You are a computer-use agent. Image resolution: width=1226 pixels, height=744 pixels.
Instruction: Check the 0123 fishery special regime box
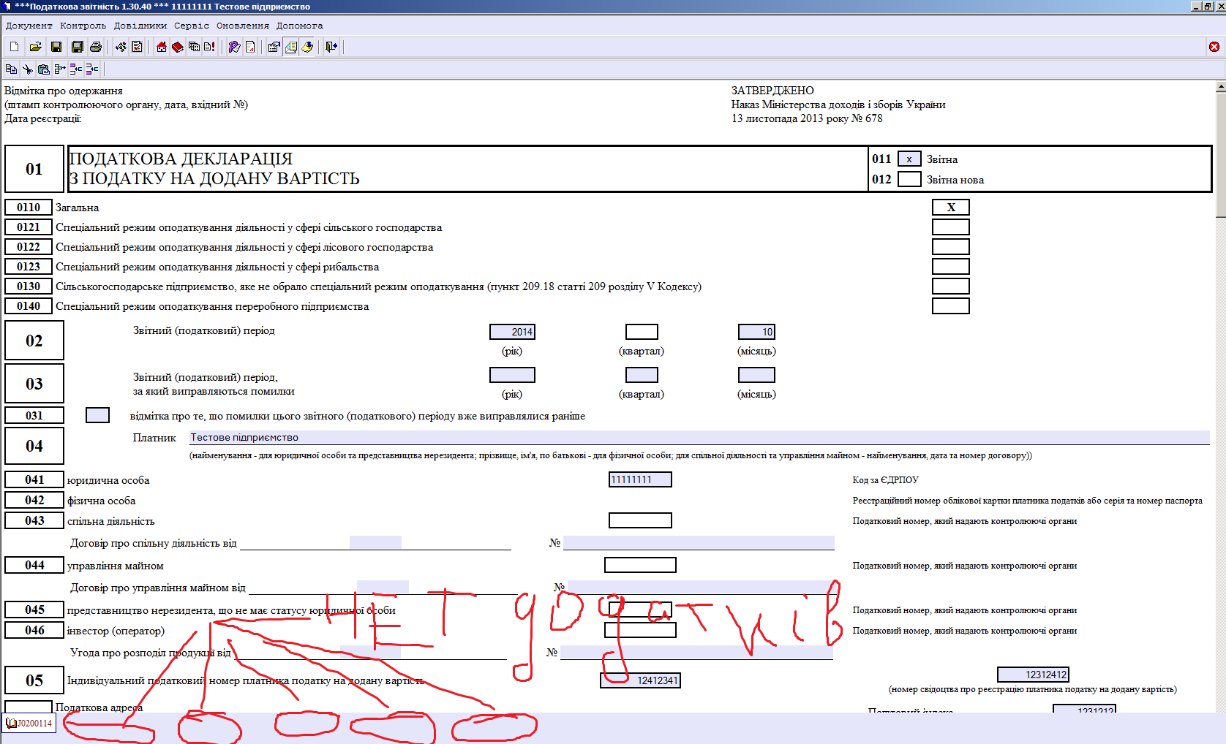coord(951,266)
